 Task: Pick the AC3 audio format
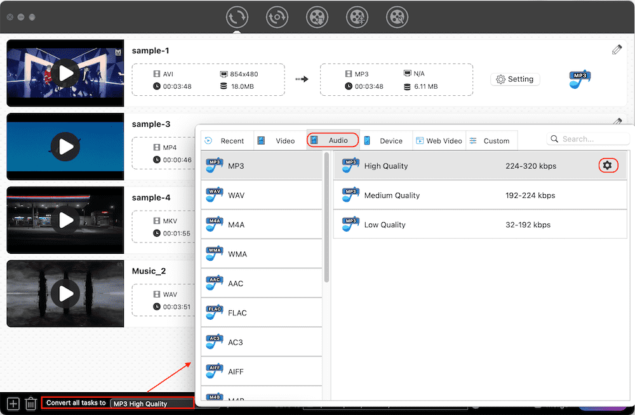point(262,341)
